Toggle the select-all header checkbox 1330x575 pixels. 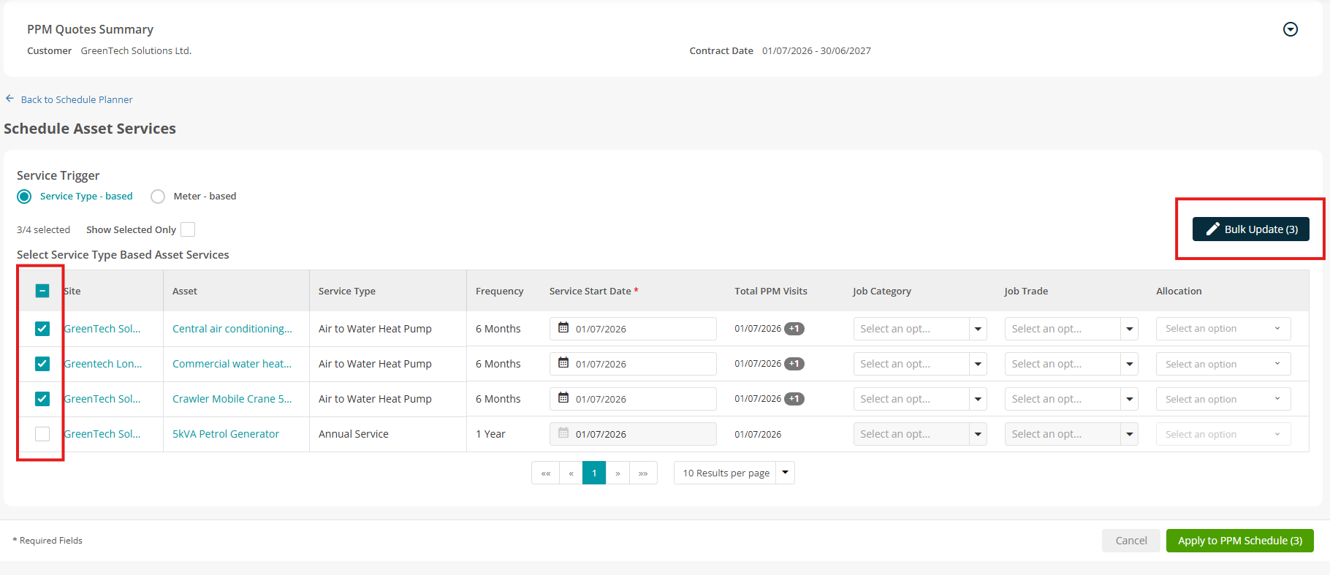click(x=42, y=291)
